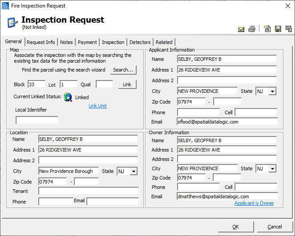The image size is (295, 236).
Task: Click the Location Address 1 field
Action: (88, 150)
